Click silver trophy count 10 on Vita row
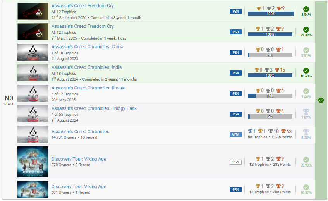The height and width of the screenshot is (201, 328). (x=276, y=131)
